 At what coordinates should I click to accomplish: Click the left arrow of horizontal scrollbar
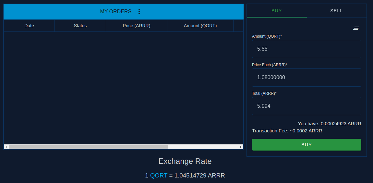click(6, 147)
